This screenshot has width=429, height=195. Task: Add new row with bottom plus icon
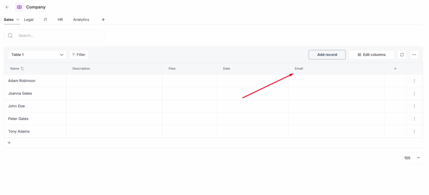(x=9, y=143)
